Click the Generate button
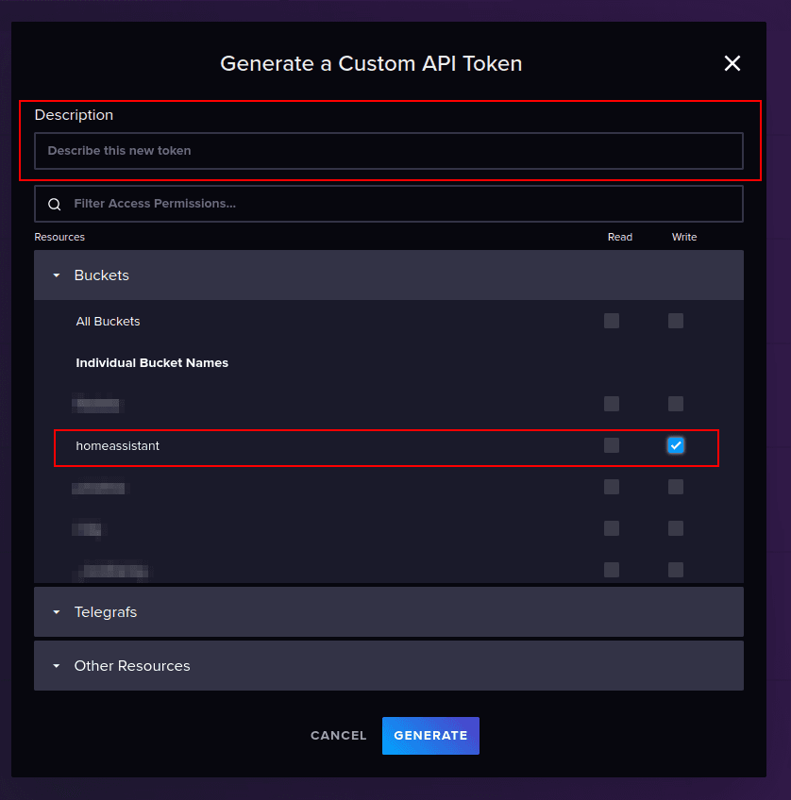 click(430, 735)
